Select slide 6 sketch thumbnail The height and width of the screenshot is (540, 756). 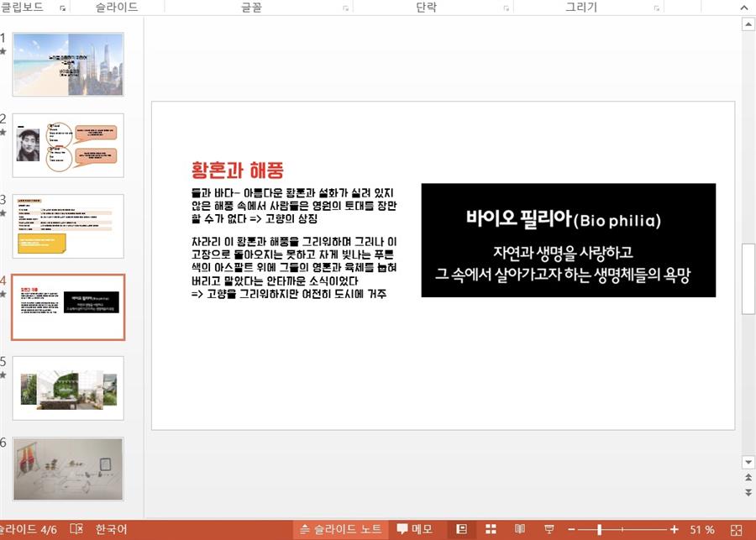click(x=68, y=469)
